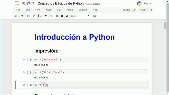Screen dimensions: 169x95
Task: Open the command palette keyboard icon
Action: point(95,16)
